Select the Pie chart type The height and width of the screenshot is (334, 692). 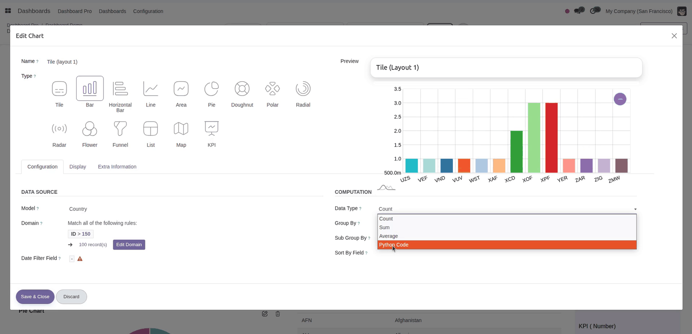[211, 89]
